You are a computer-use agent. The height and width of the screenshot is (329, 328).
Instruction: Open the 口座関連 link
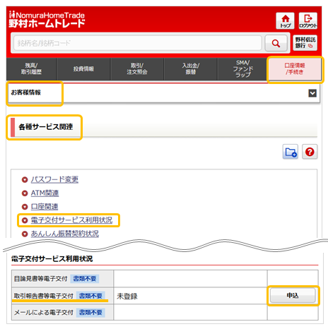45,207
